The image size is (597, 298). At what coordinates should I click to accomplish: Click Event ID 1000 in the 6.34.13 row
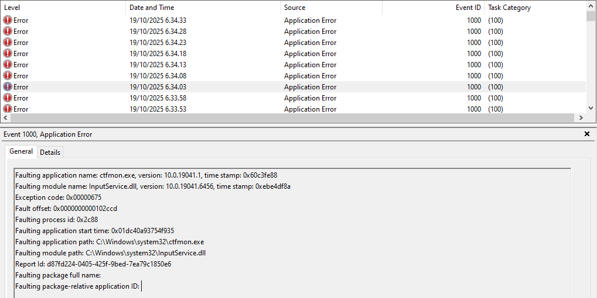point(473,64)
